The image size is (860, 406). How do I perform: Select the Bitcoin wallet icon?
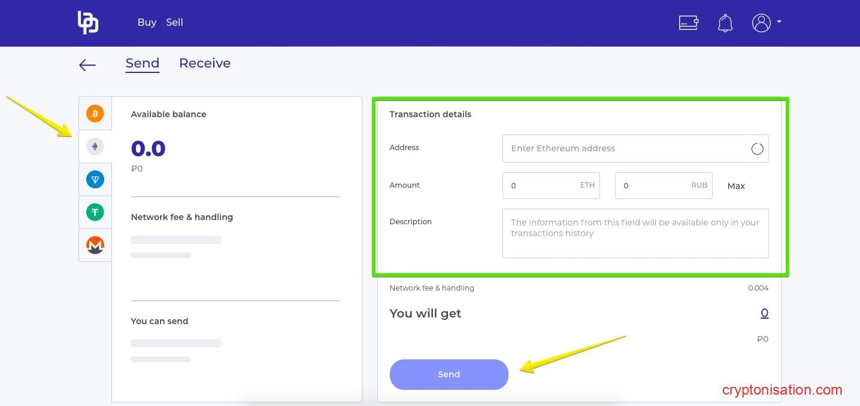pyautogui.click(x=95, y=113)
